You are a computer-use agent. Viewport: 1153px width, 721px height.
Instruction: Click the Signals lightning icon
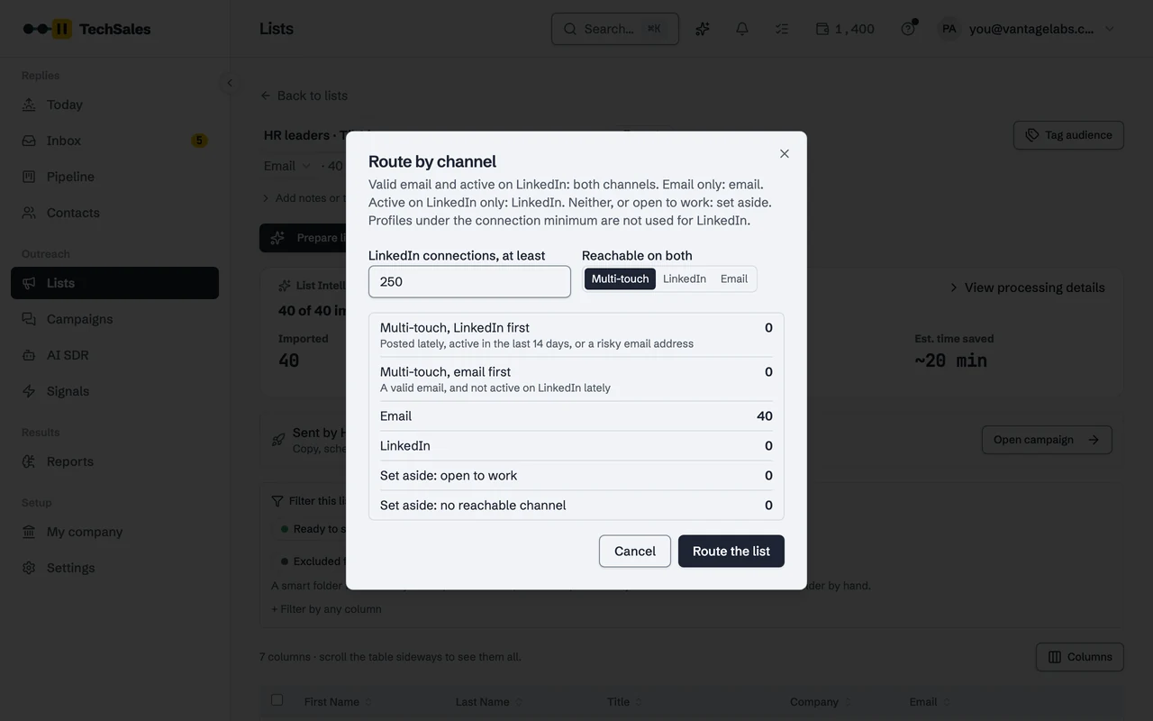point(29,391)
